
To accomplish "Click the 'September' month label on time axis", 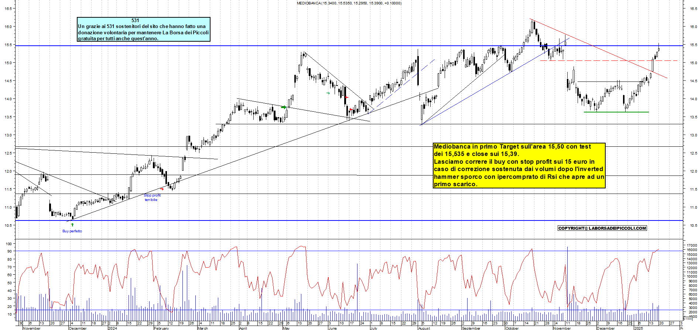I will click(x=471, y=328).
